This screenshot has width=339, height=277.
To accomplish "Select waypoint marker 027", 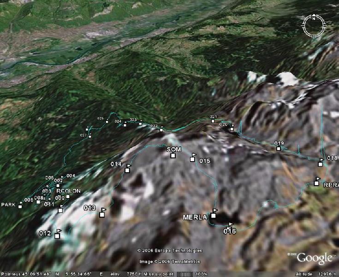I will coord(90,137).
